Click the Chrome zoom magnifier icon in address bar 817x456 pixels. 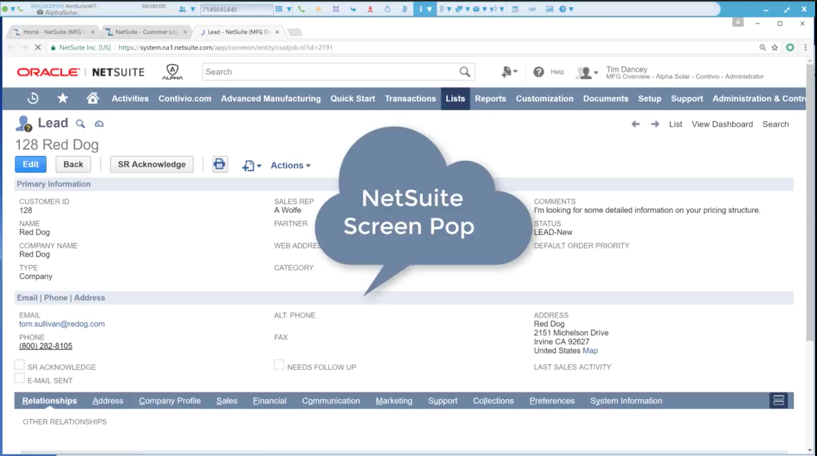click(763, 47)
